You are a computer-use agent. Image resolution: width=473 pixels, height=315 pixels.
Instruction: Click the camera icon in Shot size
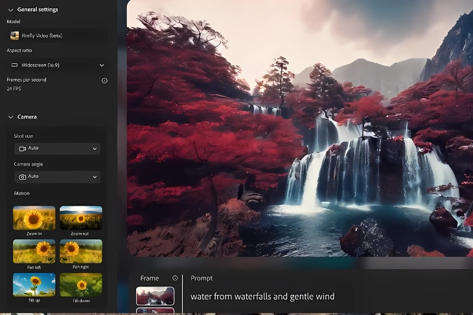22,149
